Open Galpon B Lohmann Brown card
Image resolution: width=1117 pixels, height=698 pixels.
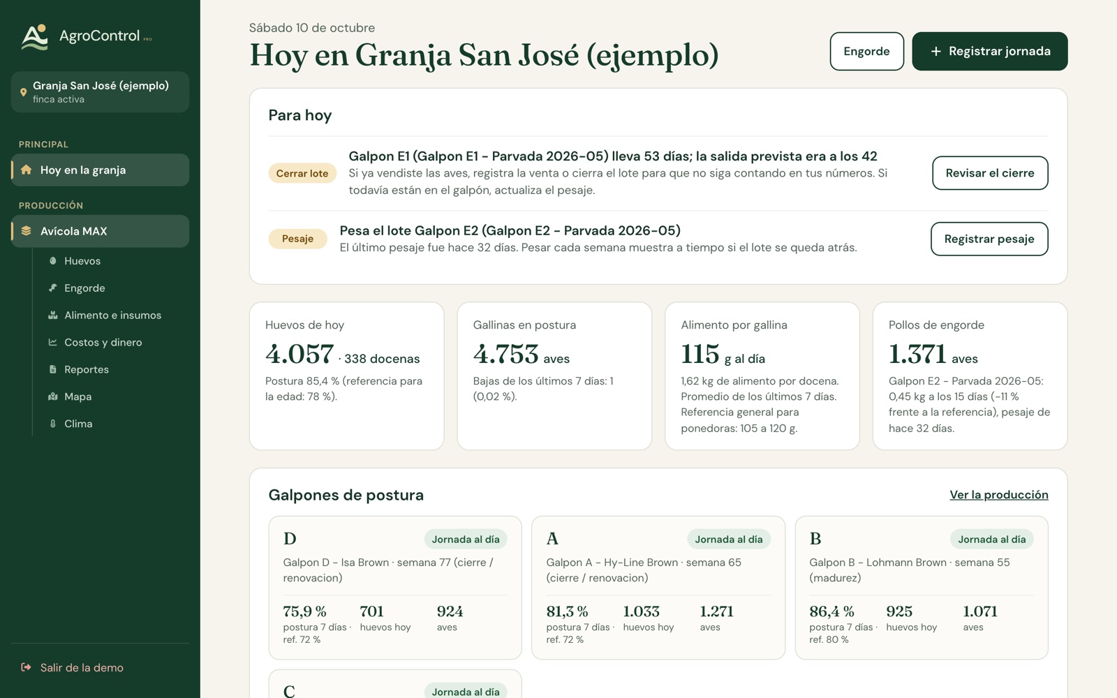click(x=922, y=588)
